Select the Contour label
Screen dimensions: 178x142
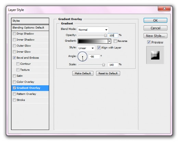click(25, 64)
